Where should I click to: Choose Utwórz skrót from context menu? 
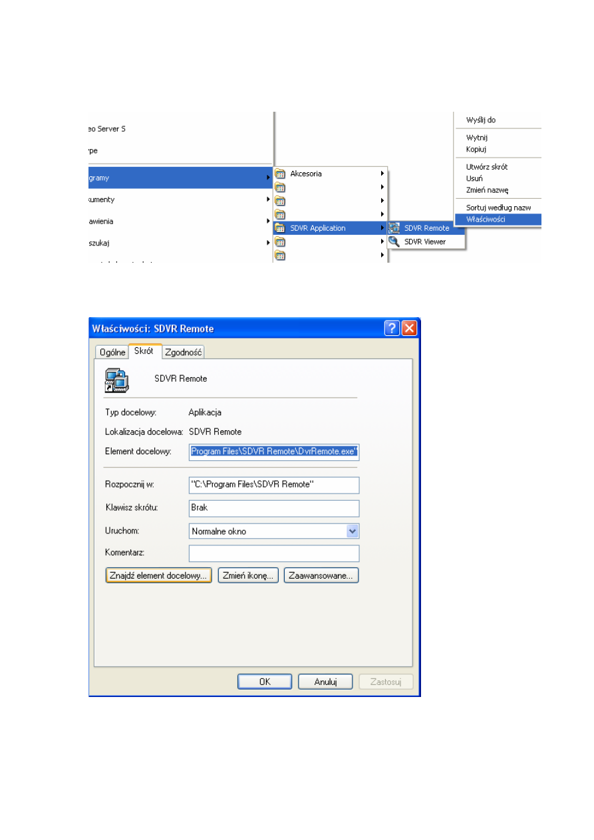[x=486, y=167]
